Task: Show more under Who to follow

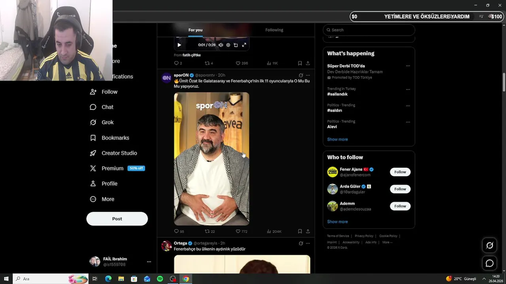Action: pyautogui.click(x=338, y=222)
